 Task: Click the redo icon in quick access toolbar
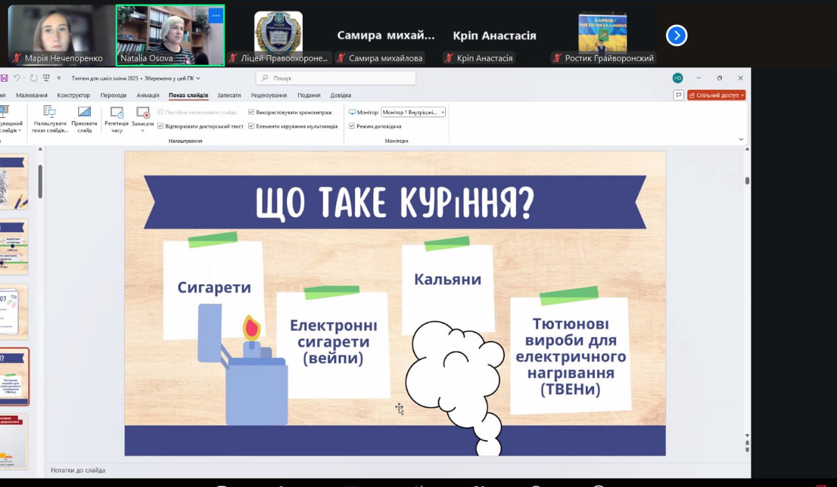[x=33, y=78]
